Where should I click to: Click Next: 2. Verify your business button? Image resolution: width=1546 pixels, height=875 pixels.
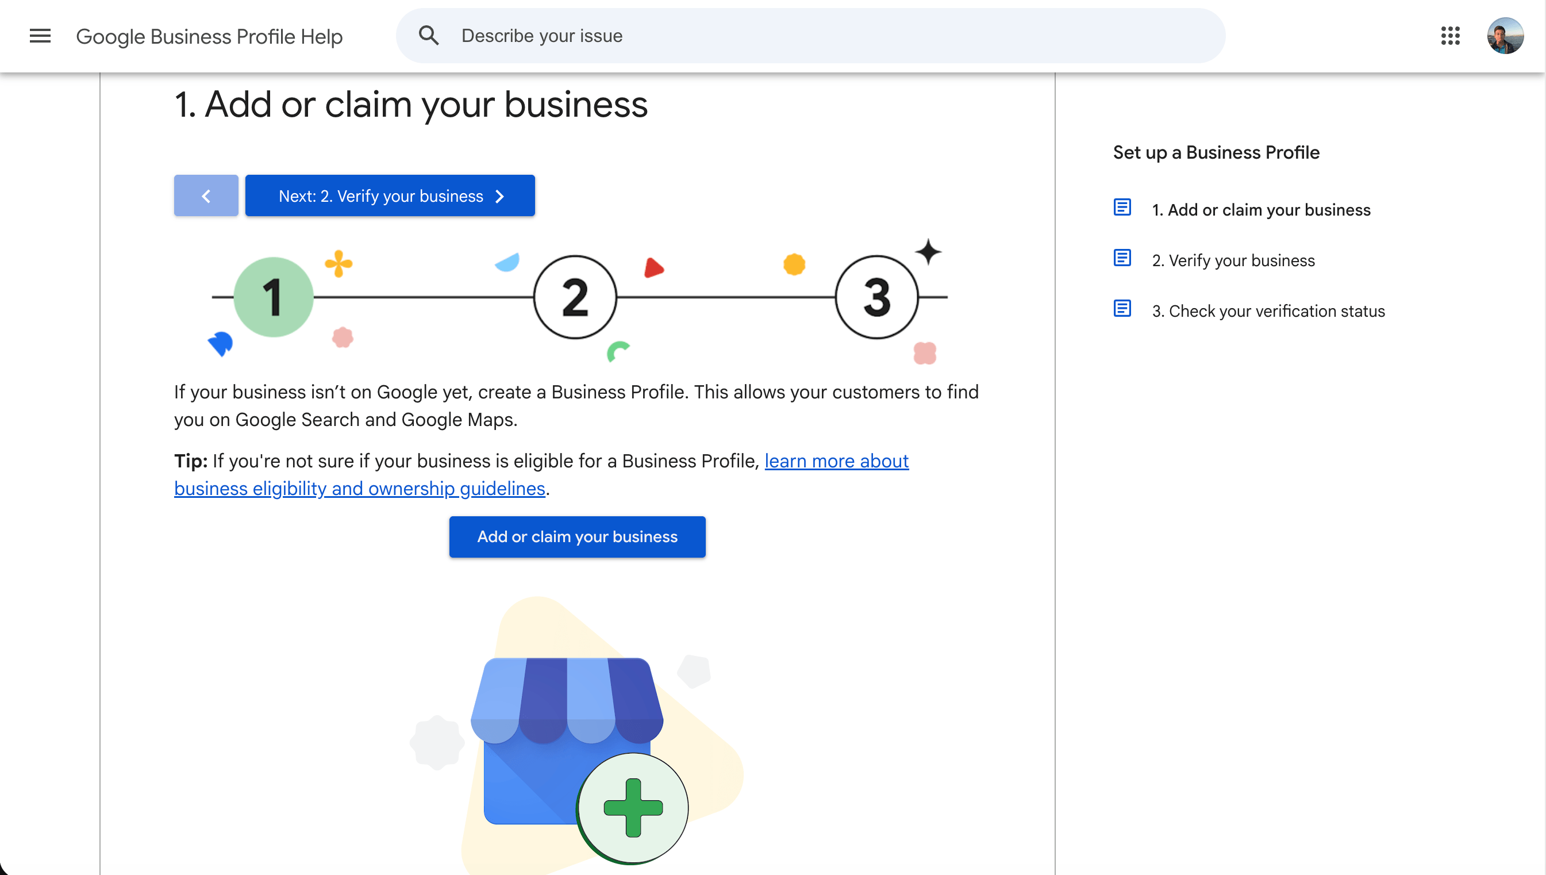[390, 196]
